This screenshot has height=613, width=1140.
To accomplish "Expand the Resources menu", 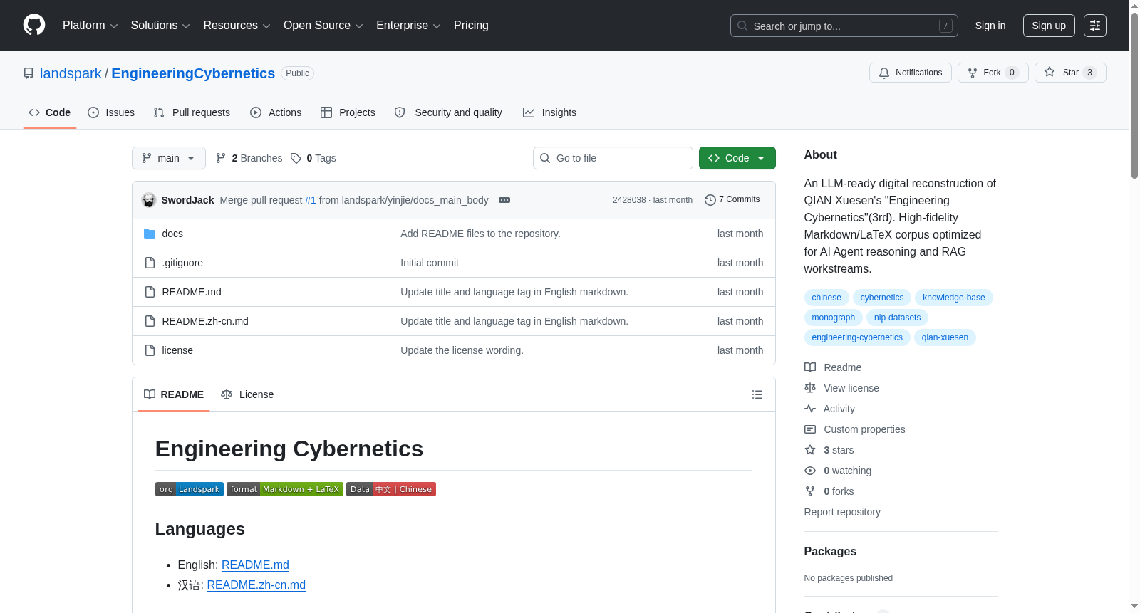I will 237,26.
